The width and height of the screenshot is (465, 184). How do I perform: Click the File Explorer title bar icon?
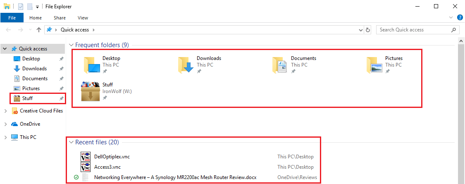click(x=7, y=6)
